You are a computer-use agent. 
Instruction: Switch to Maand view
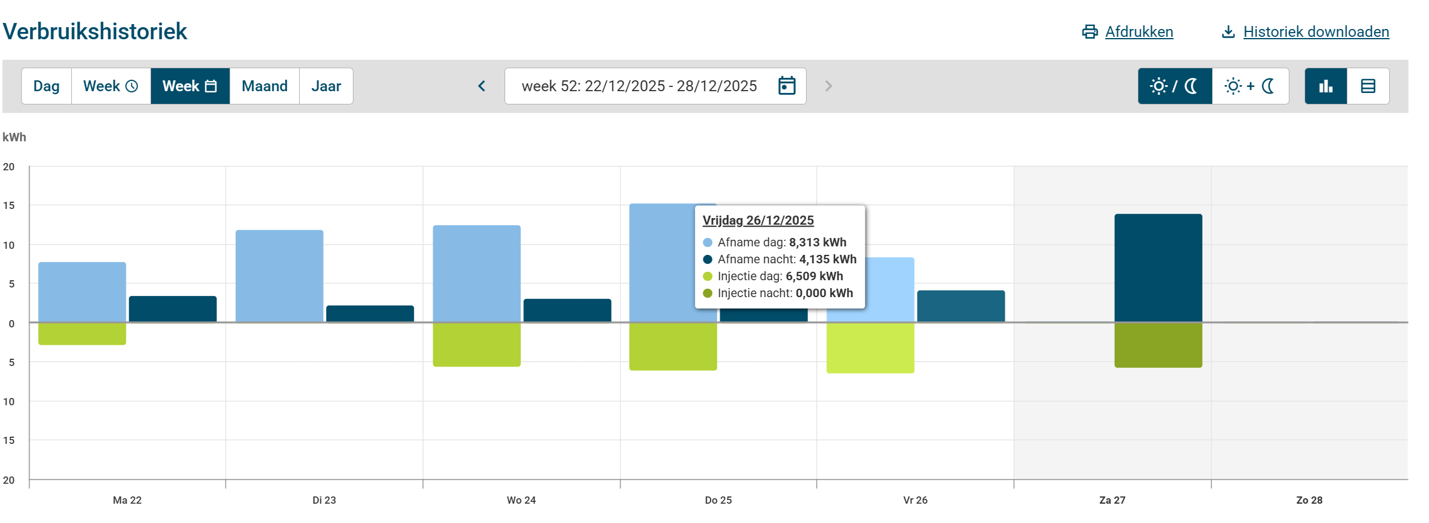[264, 86]
